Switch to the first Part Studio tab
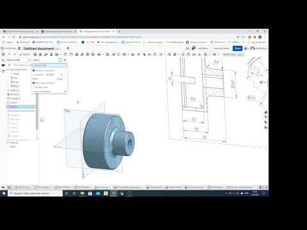This screenshot has width=307, height=230. pyautogui.click(x=23, y=187)
